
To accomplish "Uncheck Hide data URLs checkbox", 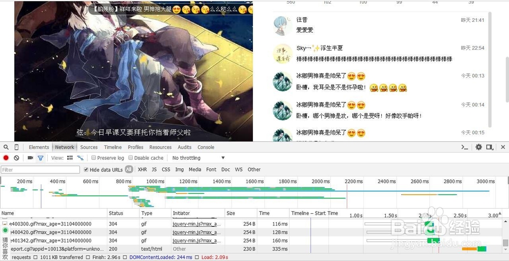I will tap(86, 169).
